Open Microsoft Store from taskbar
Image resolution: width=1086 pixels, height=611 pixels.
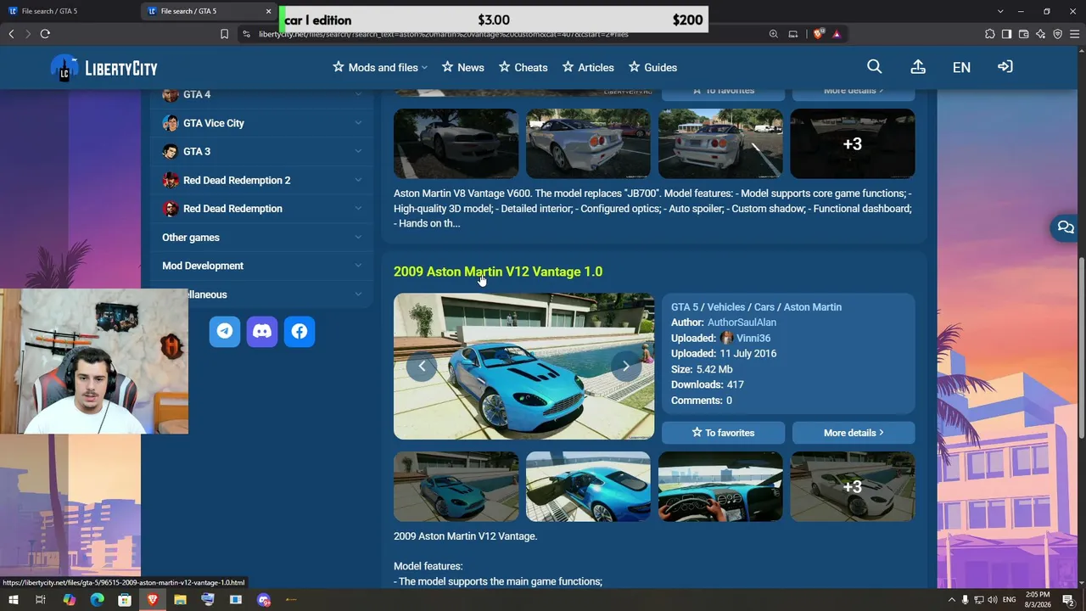coord(125,600)
